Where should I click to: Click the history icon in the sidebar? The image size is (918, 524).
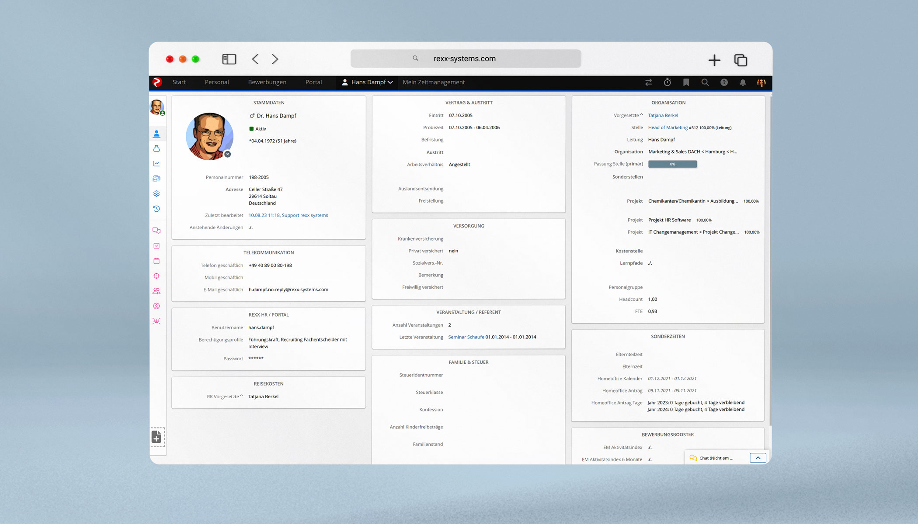[157, 209]
